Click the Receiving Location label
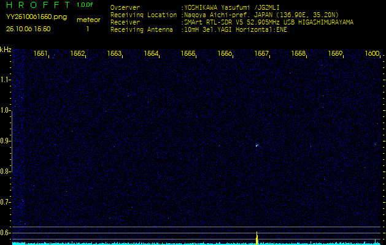 (144, 15)
